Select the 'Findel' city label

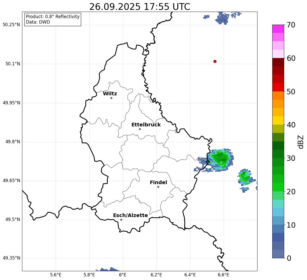click(158, 182)
